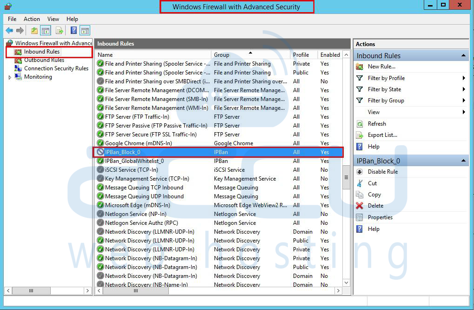Click the Refresh action text
The height and width of the screenshot is (310, 474).
click(x=377, y=124)
